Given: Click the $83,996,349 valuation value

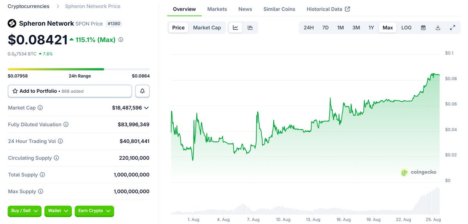Looking at the screenshot, I should click(x=133, y=125).
